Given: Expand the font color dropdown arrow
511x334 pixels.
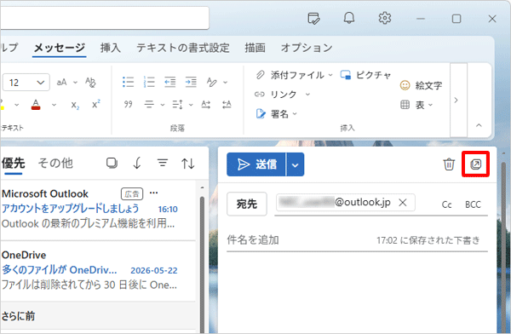Looking at the screenshot, I should pyautogui.click(x=54, y=105).
